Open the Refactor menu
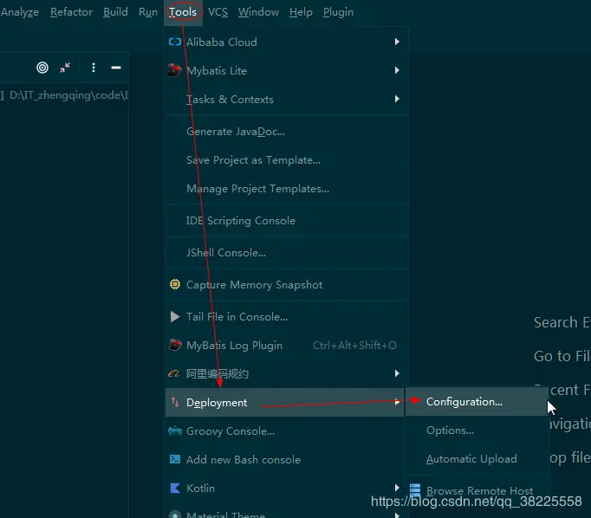The height and width of the screenshot is (518, 591). point(71,12)
